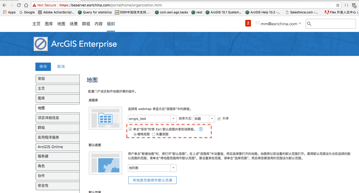Select the ArcGIS Online settings tab
Image resolution: width=359 pixels, height=193 pixels.
coord(57,147)
